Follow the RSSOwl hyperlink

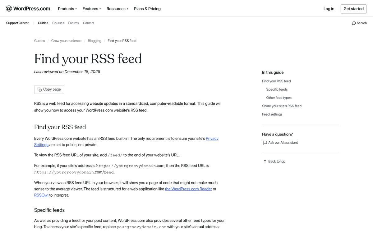[41, 195]
